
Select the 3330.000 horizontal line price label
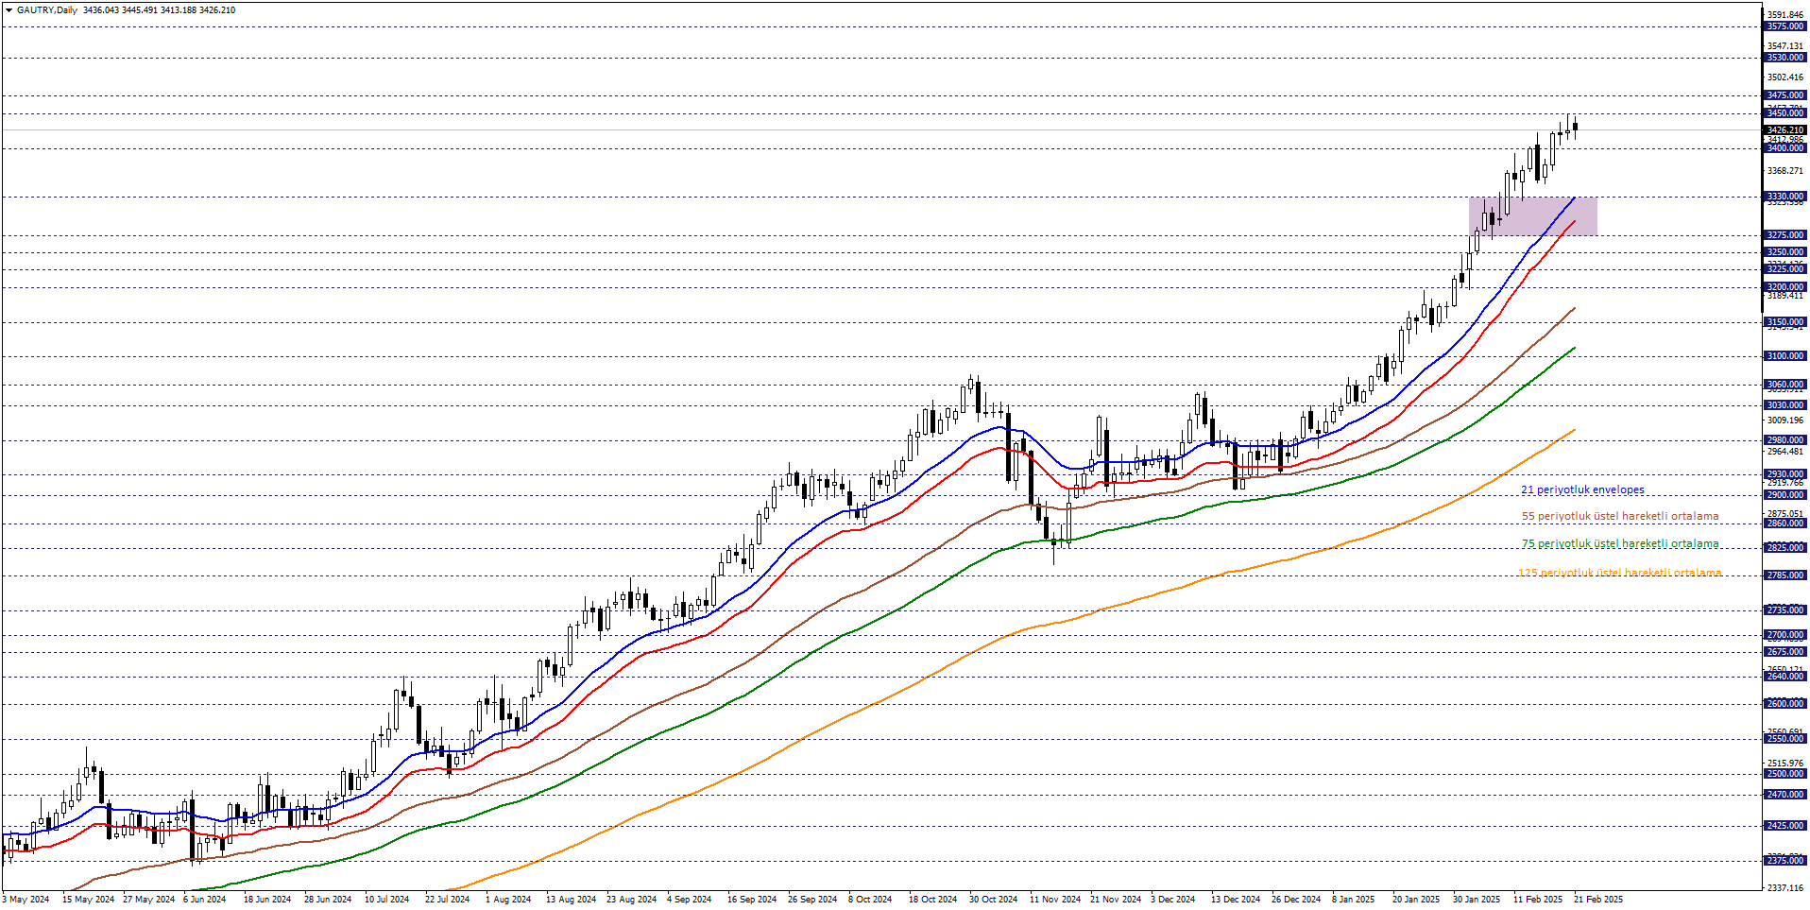pos(1785,197)
